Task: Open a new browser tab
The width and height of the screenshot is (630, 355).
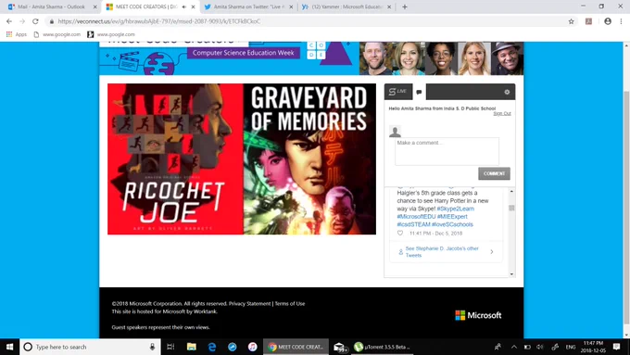Action: (x=405, y=6)
